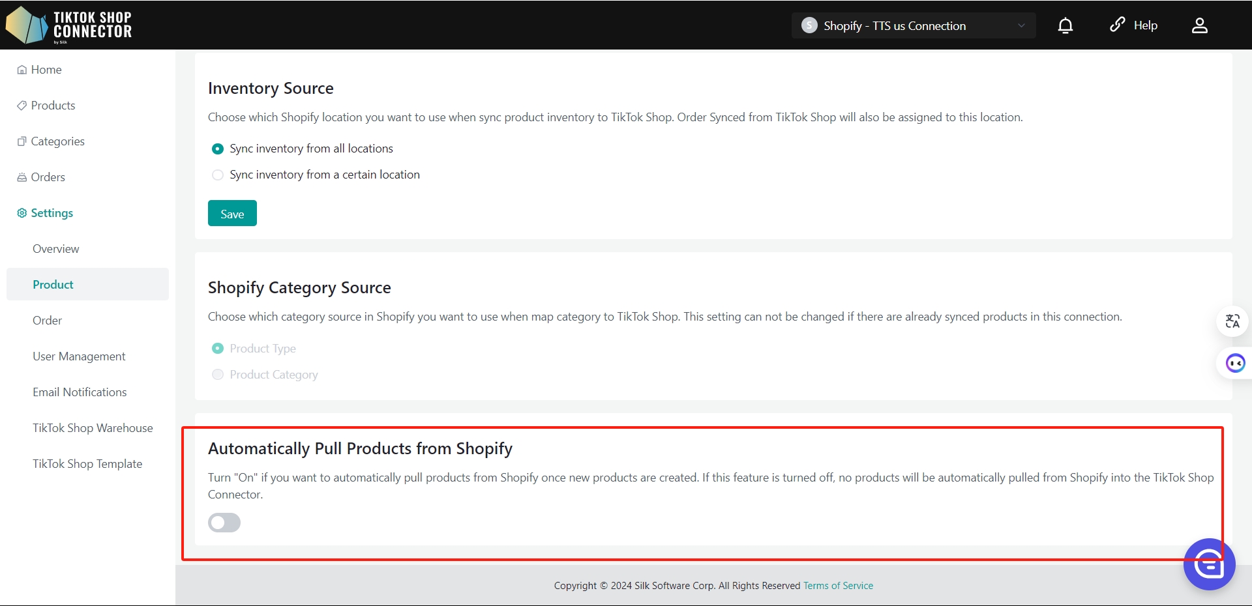Open the Terms of Service link
Image resolution: width=1252 pixels, height=606 pixels.
pyautogui.click(x=838, y=586)
